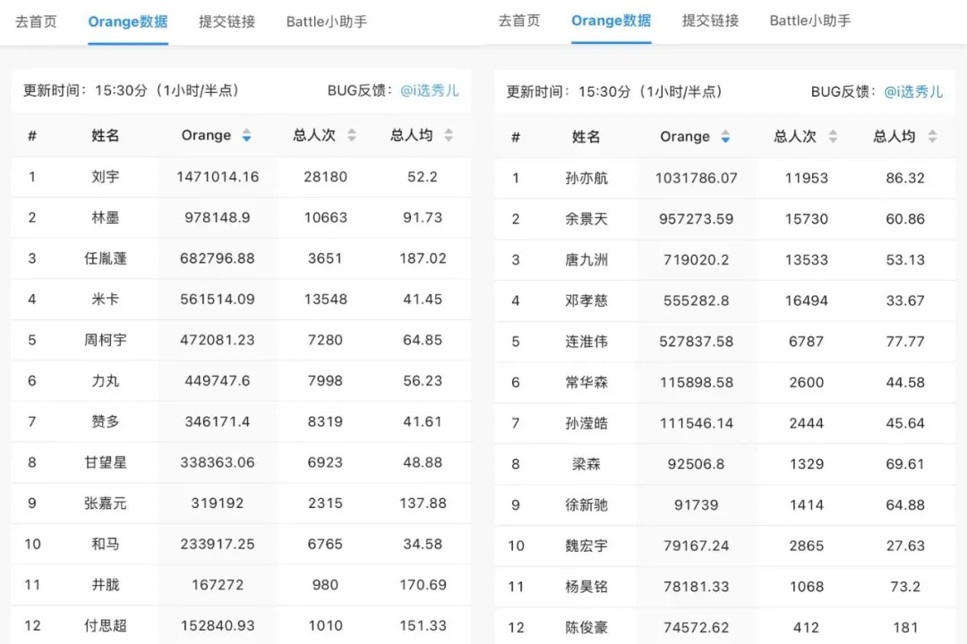This screenshot has height=644, width=967.
Task: Sort left table by Orange column arrows
Action: [246, 136]
